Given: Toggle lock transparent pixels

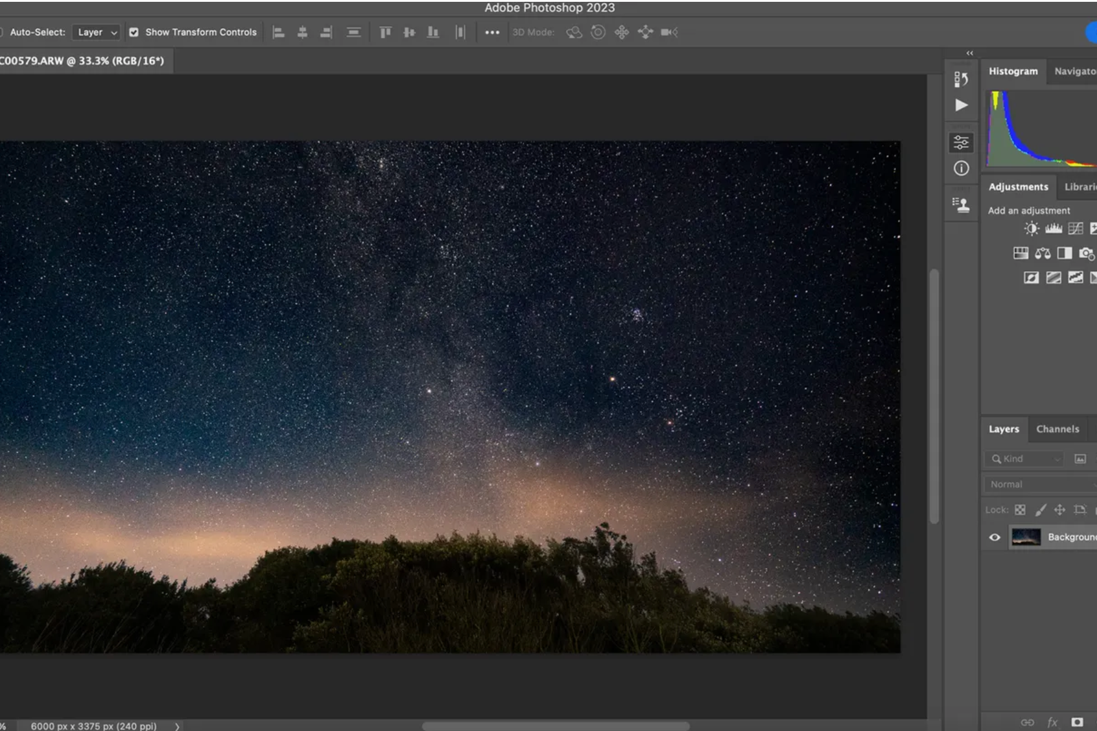Looking at the screenshot, I should tap(1020, 510).
